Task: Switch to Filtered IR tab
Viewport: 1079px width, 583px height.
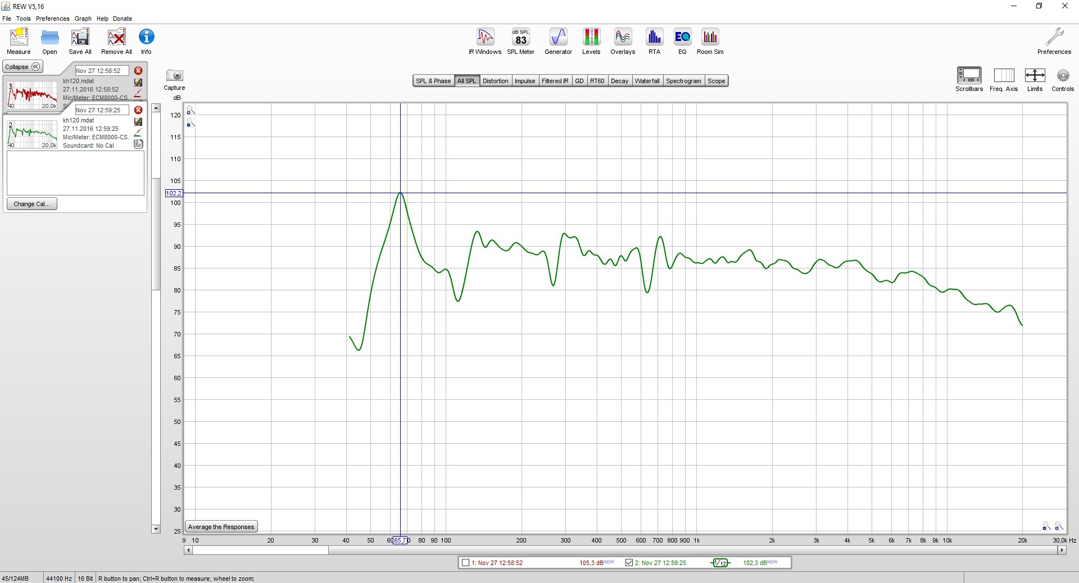Action: (555, 81)
